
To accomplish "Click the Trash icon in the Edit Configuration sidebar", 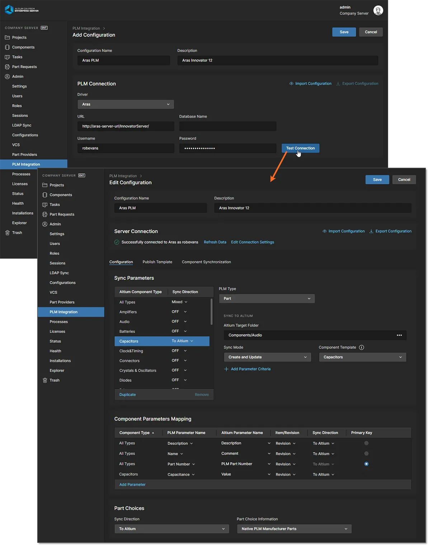I will (45, 380).
